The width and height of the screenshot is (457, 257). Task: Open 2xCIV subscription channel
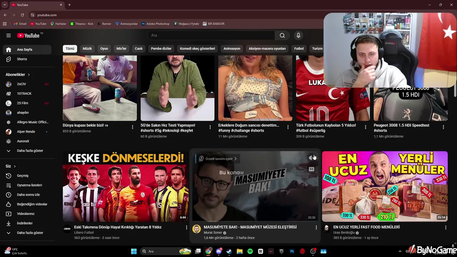click(27, 84)
